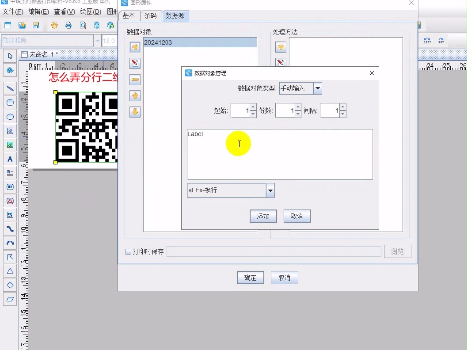Select the Barcode drawing tool
The width and height of the screenshot is (467, 350).
pos(10,187)
